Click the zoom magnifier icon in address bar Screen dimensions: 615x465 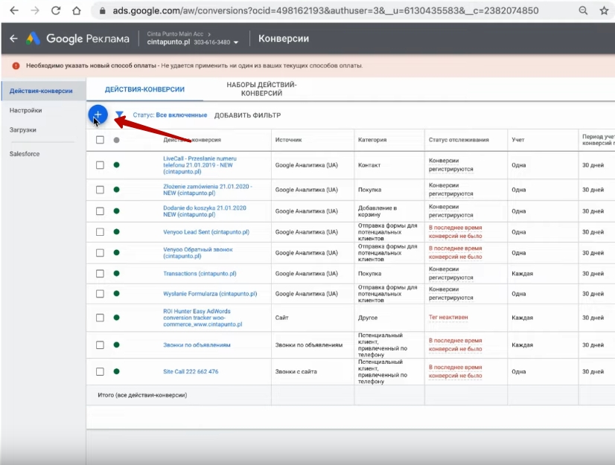coord(583,10)
